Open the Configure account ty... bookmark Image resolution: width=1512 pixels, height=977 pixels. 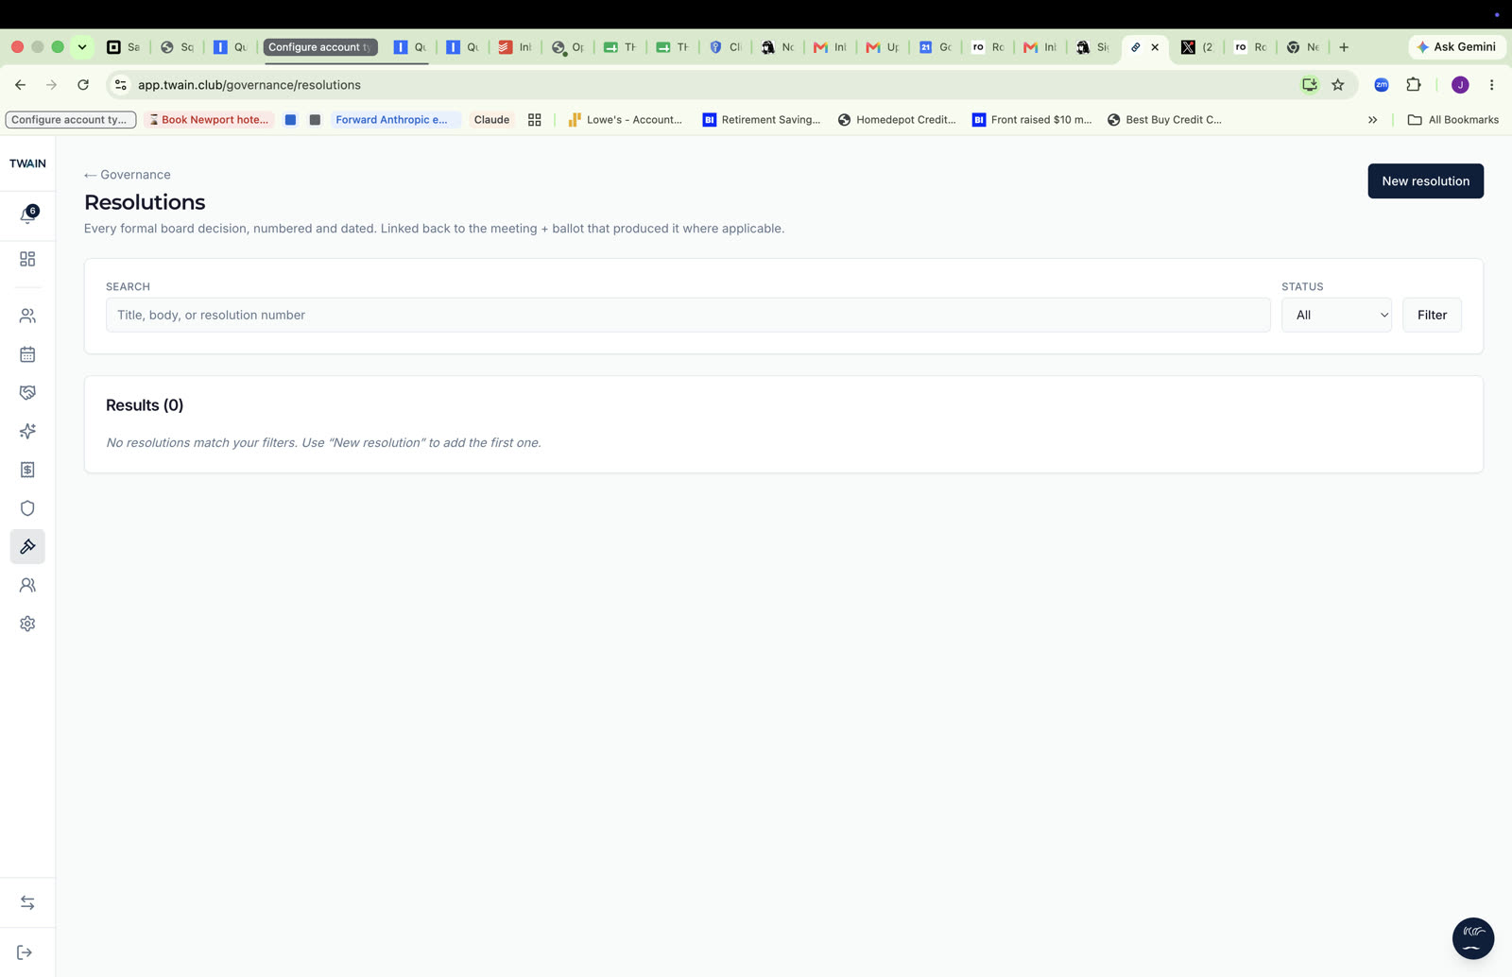(71, 120)
